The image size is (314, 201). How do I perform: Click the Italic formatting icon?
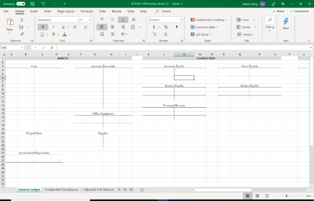click(53, 27)
